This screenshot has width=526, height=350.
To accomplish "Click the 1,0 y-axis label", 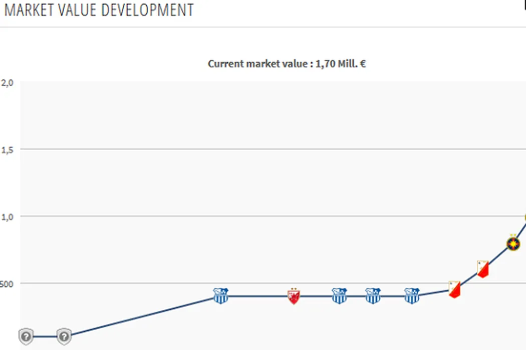I will point(7,216).
